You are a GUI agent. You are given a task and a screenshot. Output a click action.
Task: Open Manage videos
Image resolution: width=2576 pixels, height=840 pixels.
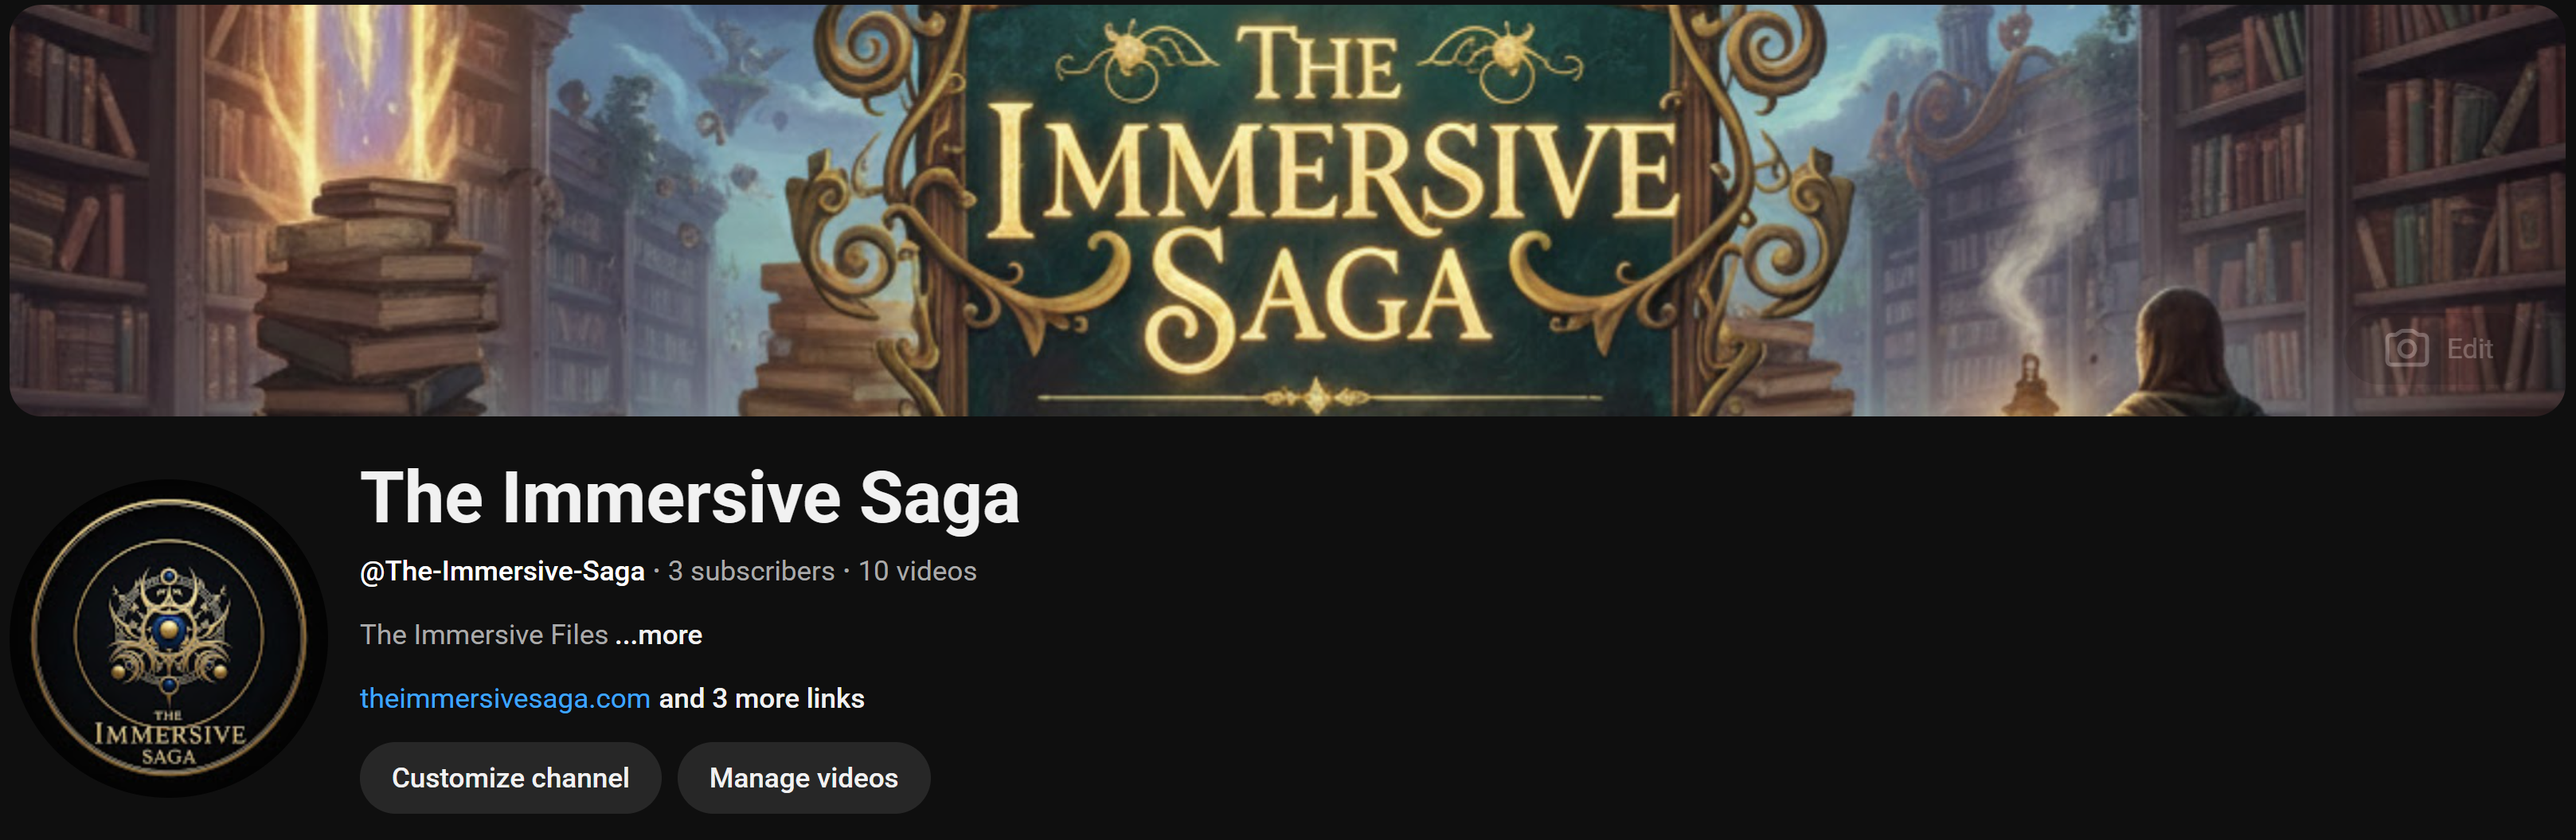click(x=803, y=778)
